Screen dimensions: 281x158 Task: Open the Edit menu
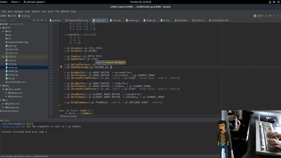4,11
